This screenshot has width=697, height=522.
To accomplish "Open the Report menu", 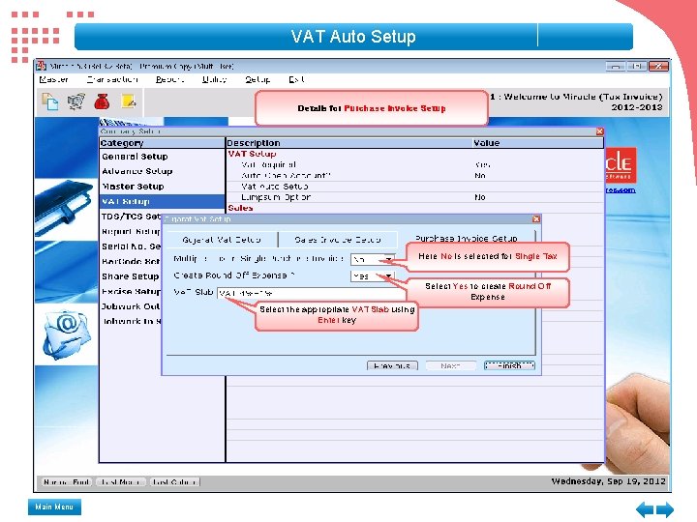I will 169,79.
